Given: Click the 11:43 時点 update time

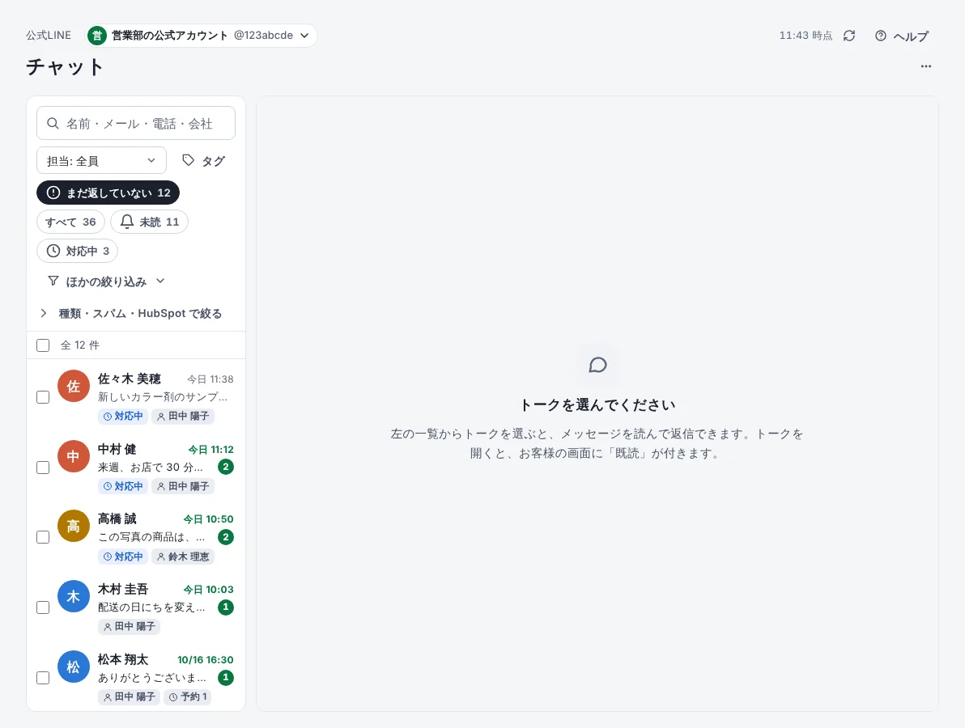Looking at the screenshot, I should [x=806, y=36].
